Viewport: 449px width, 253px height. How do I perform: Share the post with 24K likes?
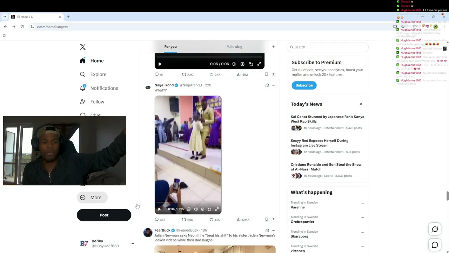[x=273, y=74]
